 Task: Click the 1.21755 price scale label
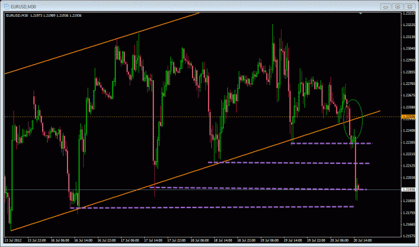409,213
